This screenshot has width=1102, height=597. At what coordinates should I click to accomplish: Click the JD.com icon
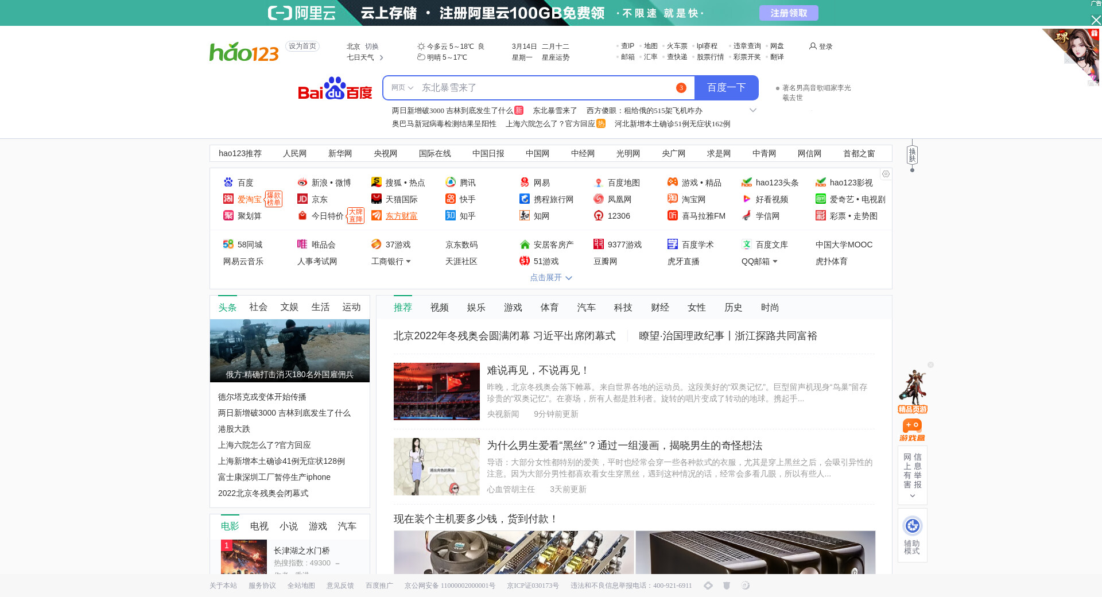click(x=302, y=199)
